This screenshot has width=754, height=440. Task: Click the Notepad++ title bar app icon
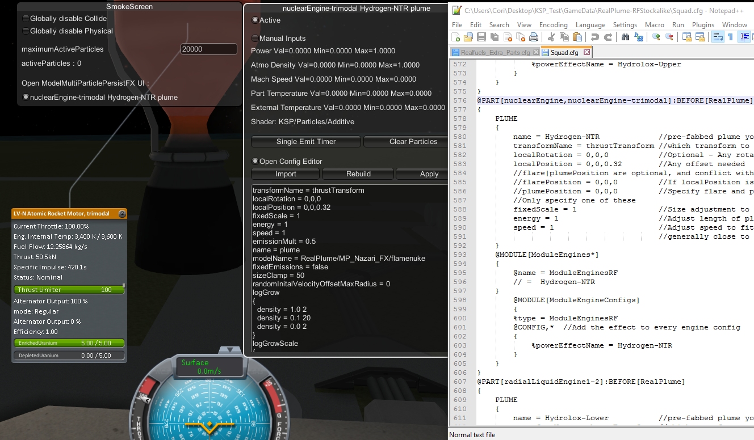456,10
